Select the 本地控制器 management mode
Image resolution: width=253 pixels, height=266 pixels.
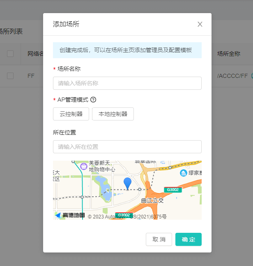point(113,114)
